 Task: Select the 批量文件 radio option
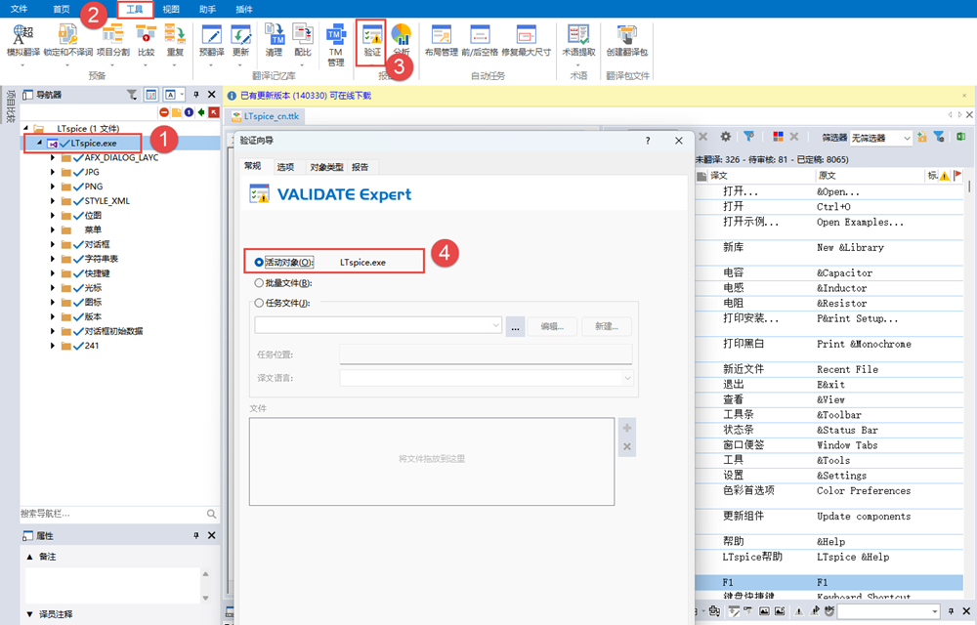coord(259,282)
